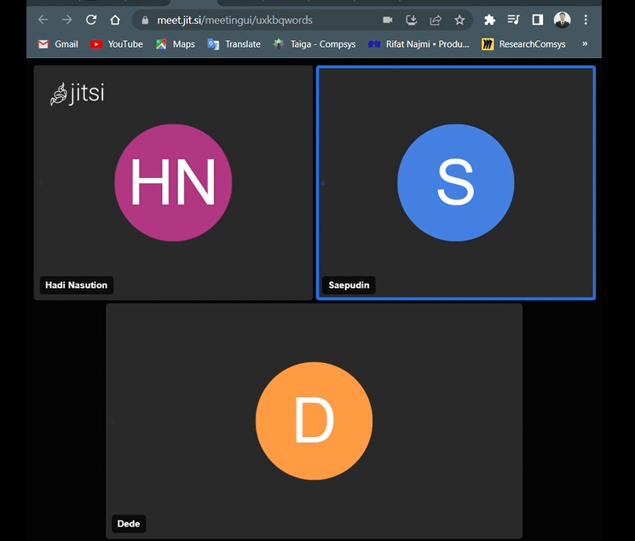Click the Jitsi logo
The height and width of the screenshot is (541, 635).
pos(77,94)
